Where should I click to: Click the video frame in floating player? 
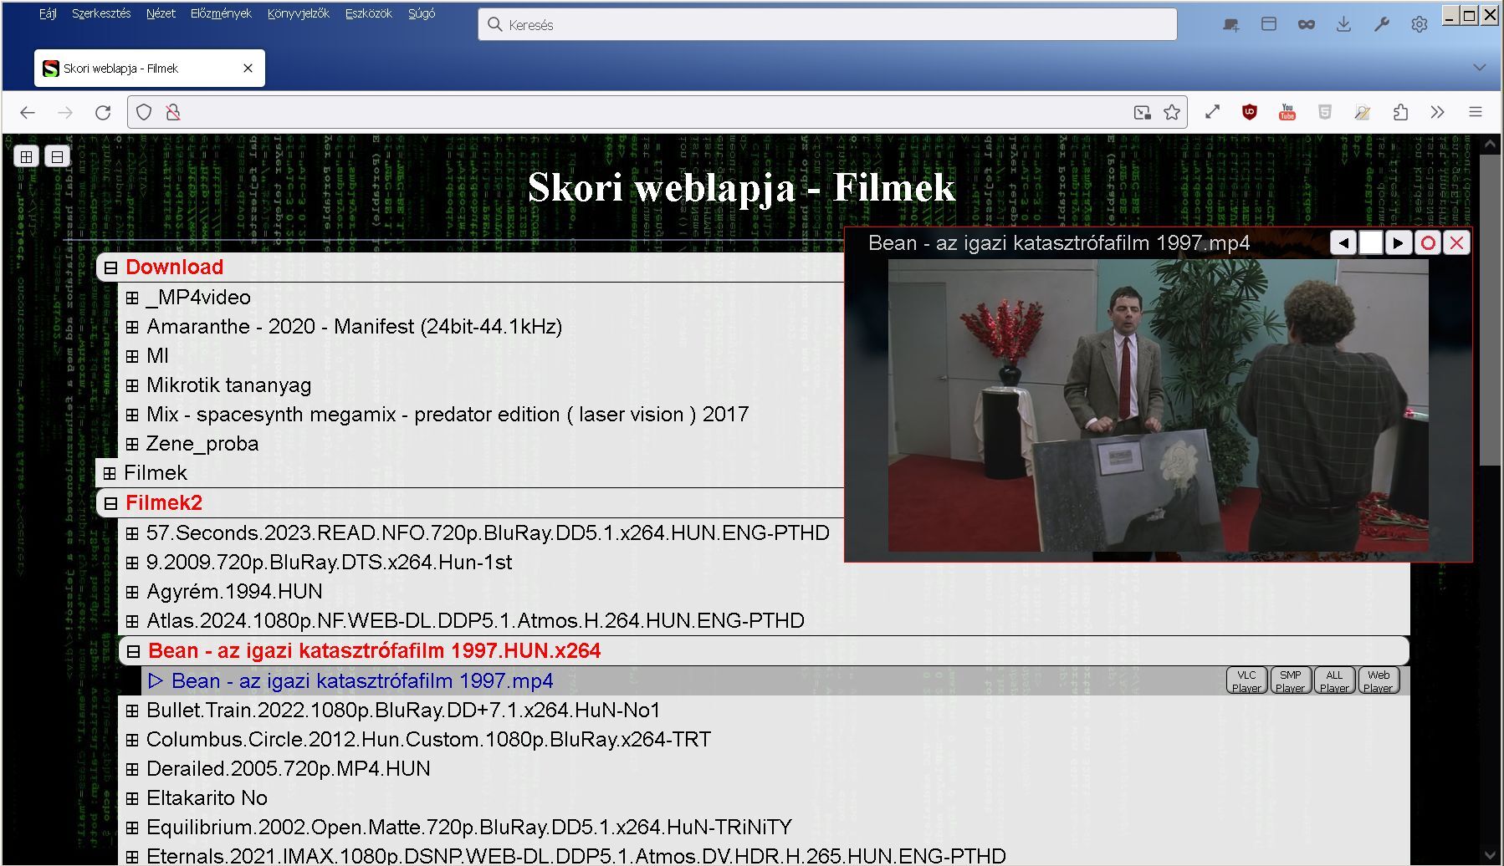[1158, 405]
